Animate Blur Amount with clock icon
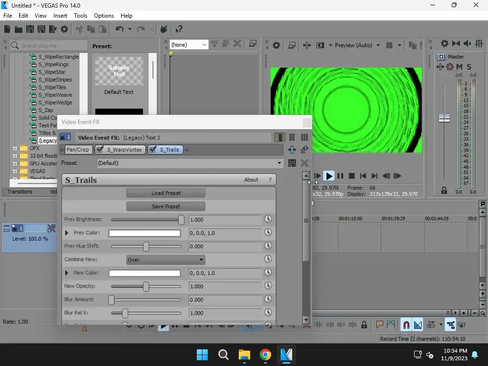Screen dimensions: 488x366 (x=268, y=299)
